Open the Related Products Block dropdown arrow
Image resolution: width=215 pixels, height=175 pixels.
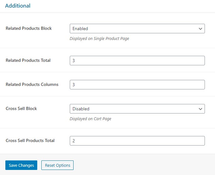200,29
